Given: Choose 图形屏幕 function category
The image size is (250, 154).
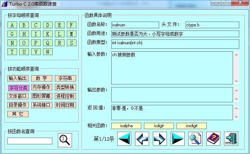Looking at the screenshot, I should [x=42, y=96].
